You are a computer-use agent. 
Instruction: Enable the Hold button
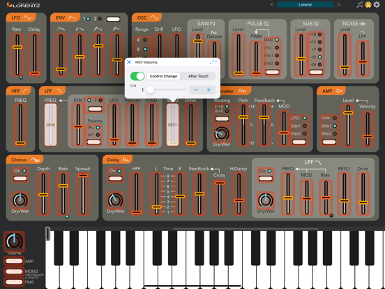14,282
